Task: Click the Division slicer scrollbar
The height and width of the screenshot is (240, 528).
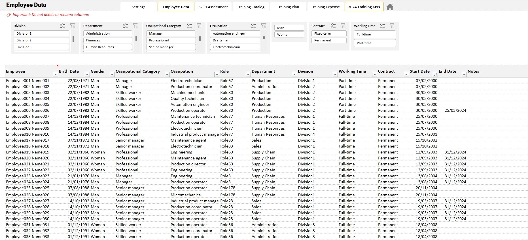Action: coord(73,39)
